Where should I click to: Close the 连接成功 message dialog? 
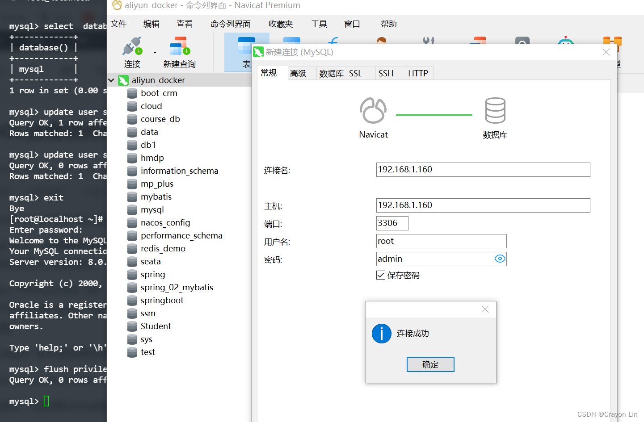[485, 309]
